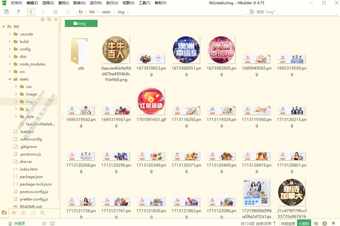Open the debug bug panel icon
Viewport: 340px width, 226px height.
(x=23, y=213)
